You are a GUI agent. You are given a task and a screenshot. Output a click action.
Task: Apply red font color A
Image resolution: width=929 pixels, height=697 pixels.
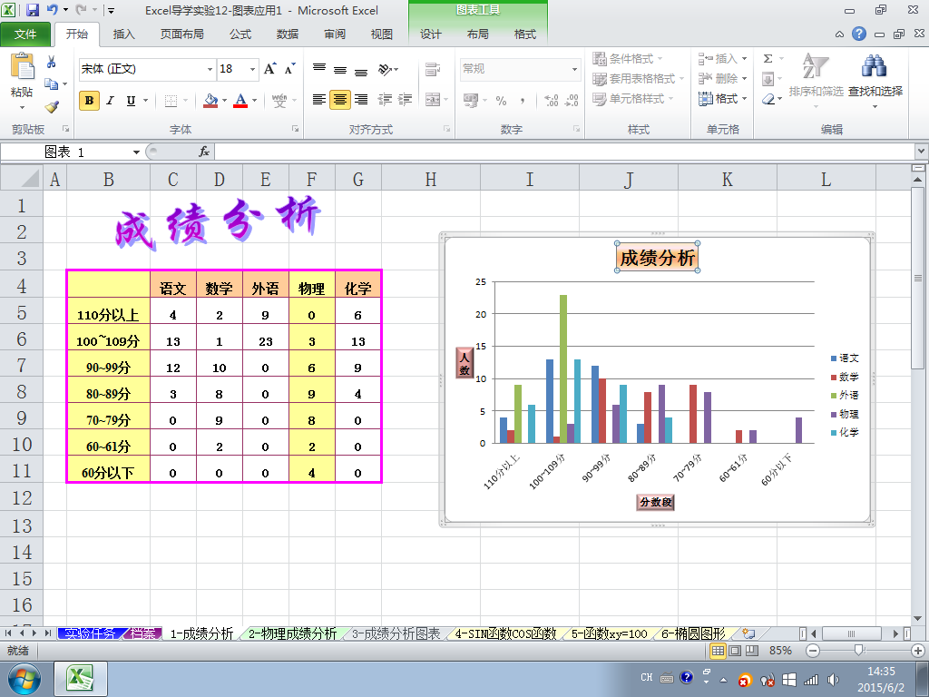coord(240,100)
